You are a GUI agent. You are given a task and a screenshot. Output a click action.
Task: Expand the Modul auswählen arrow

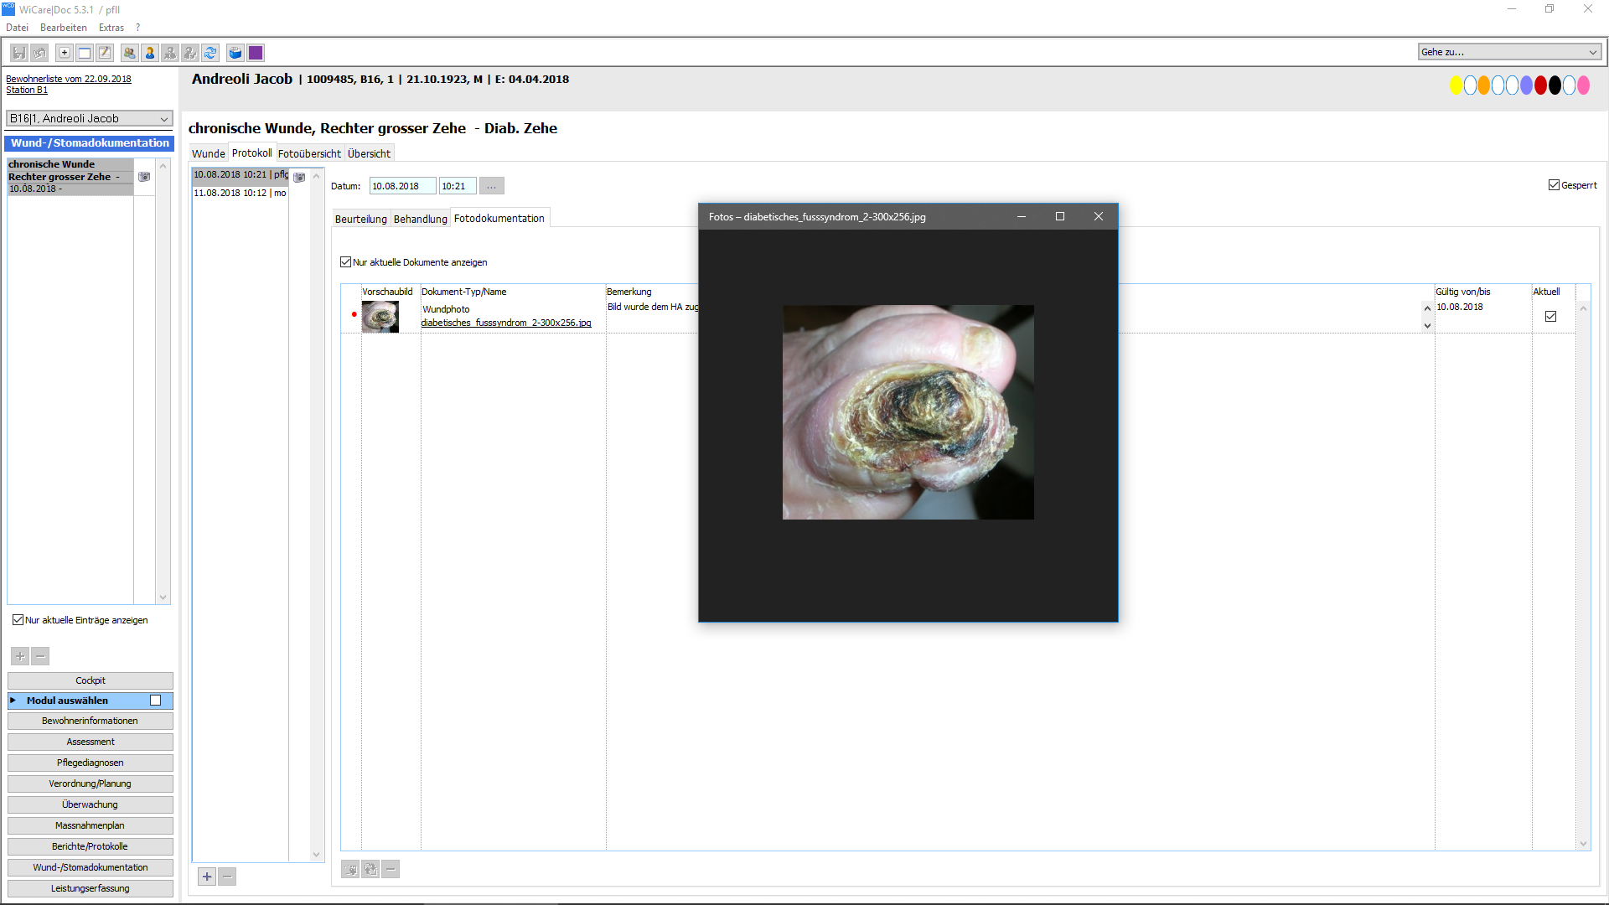(13, 701)
